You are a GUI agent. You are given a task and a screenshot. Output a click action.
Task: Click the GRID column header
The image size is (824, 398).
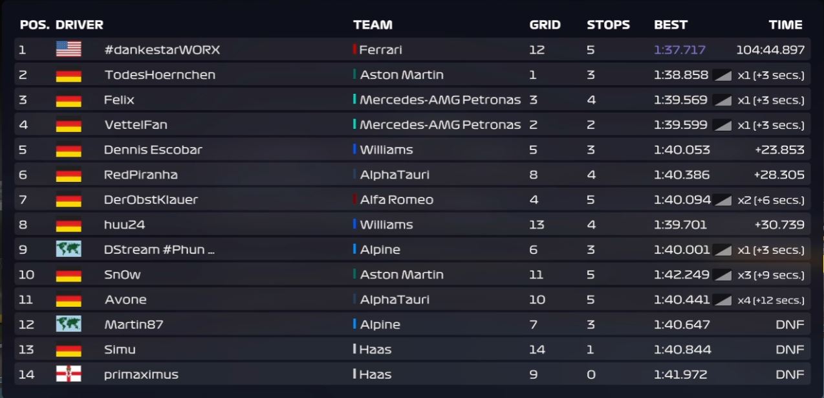point(545,25)
